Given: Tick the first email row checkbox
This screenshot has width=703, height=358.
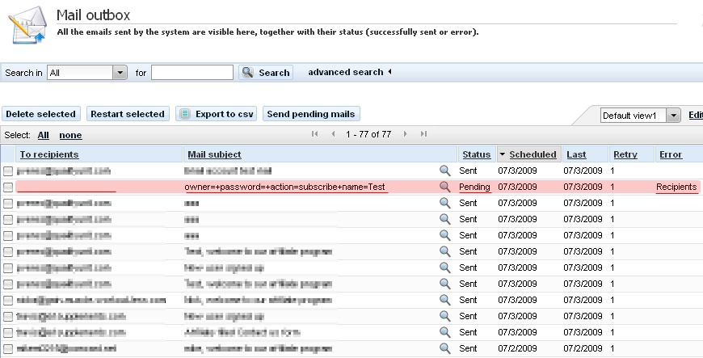Looking at the screenshot, I should click(8, 171).
